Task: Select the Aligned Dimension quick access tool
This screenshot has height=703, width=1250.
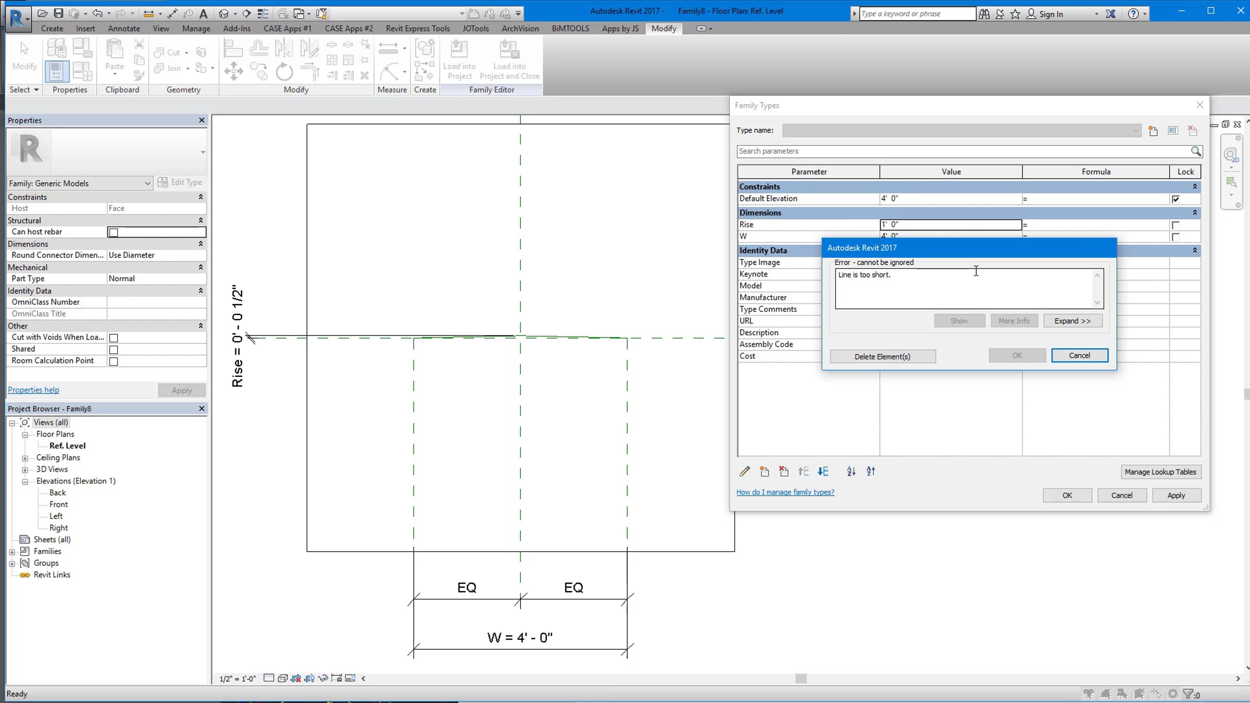Action: coord(172,14)
